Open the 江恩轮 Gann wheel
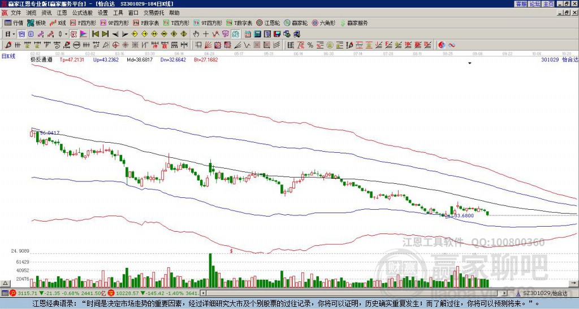The image size is (579, 309). pyautogui.click(x=268, y=23)
